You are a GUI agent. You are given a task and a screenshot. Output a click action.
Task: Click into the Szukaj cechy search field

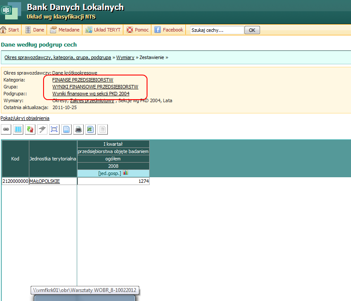click(x=217, y=30)
